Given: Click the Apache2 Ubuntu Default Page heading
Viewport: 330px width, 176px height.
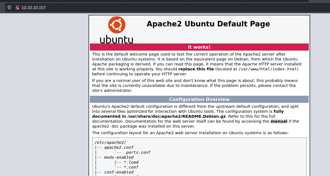Looking at the screenshot, I should (208, 24).
